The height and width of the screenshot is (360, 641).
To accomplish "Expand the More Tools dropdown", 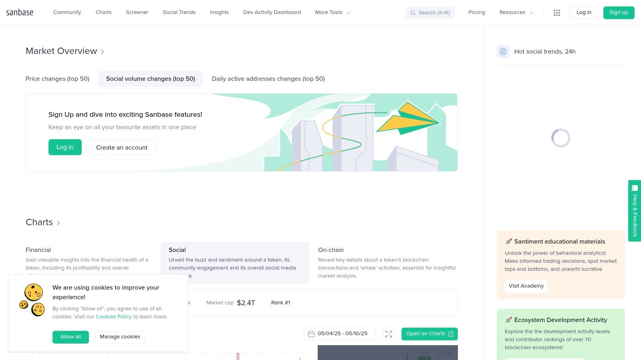I will (x=333, y=12).
